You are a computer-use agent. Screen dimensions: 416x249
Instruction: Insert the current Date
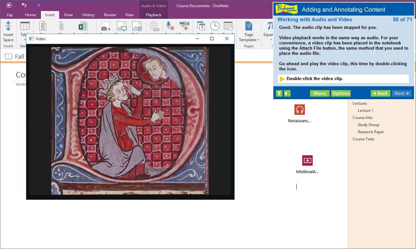(x=201, y=26)
